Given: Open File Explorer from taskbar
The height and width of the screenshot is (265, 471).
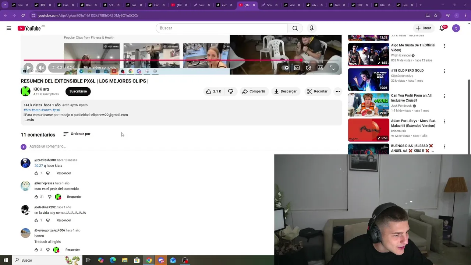Looking at the screenshot, I should pyautogui.click(x=125, y=260).
